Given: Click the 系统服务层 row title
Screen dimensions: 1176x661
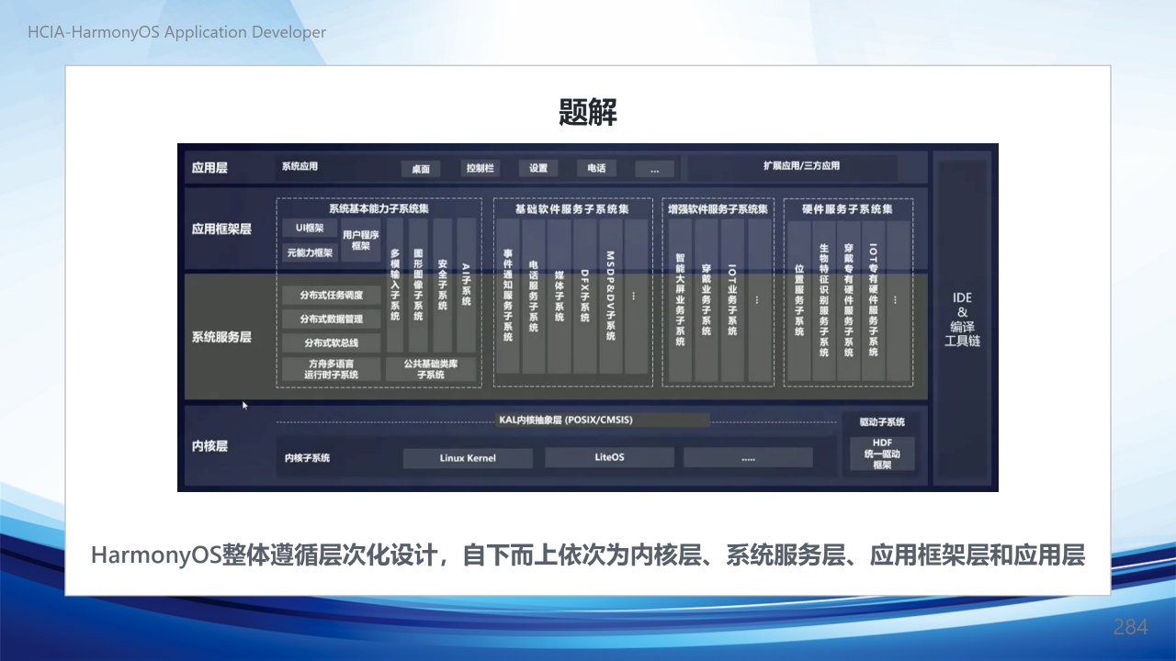Looking at the screenshot, I should pos(221,337).
